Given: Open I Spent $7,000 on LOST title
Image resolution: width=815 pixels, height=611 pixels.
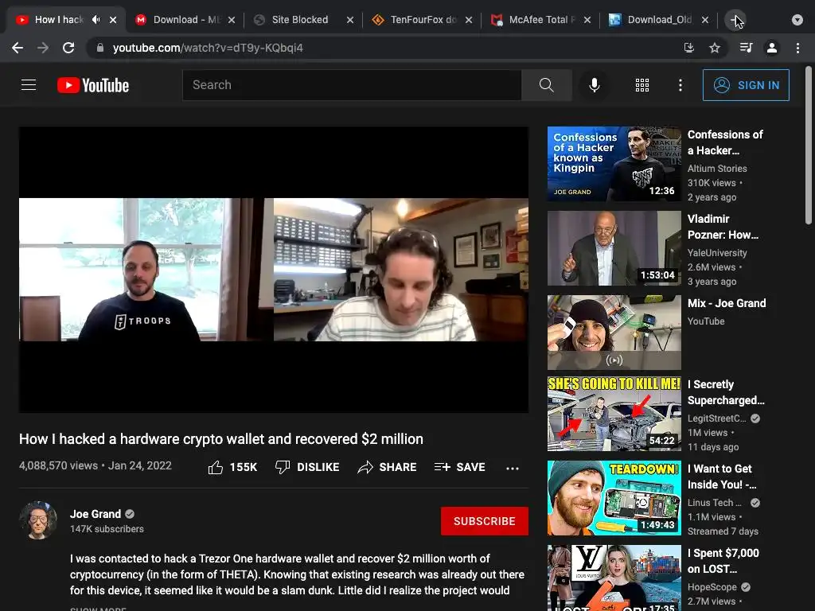Looking at the screenshot, I should tap(723, 561).
